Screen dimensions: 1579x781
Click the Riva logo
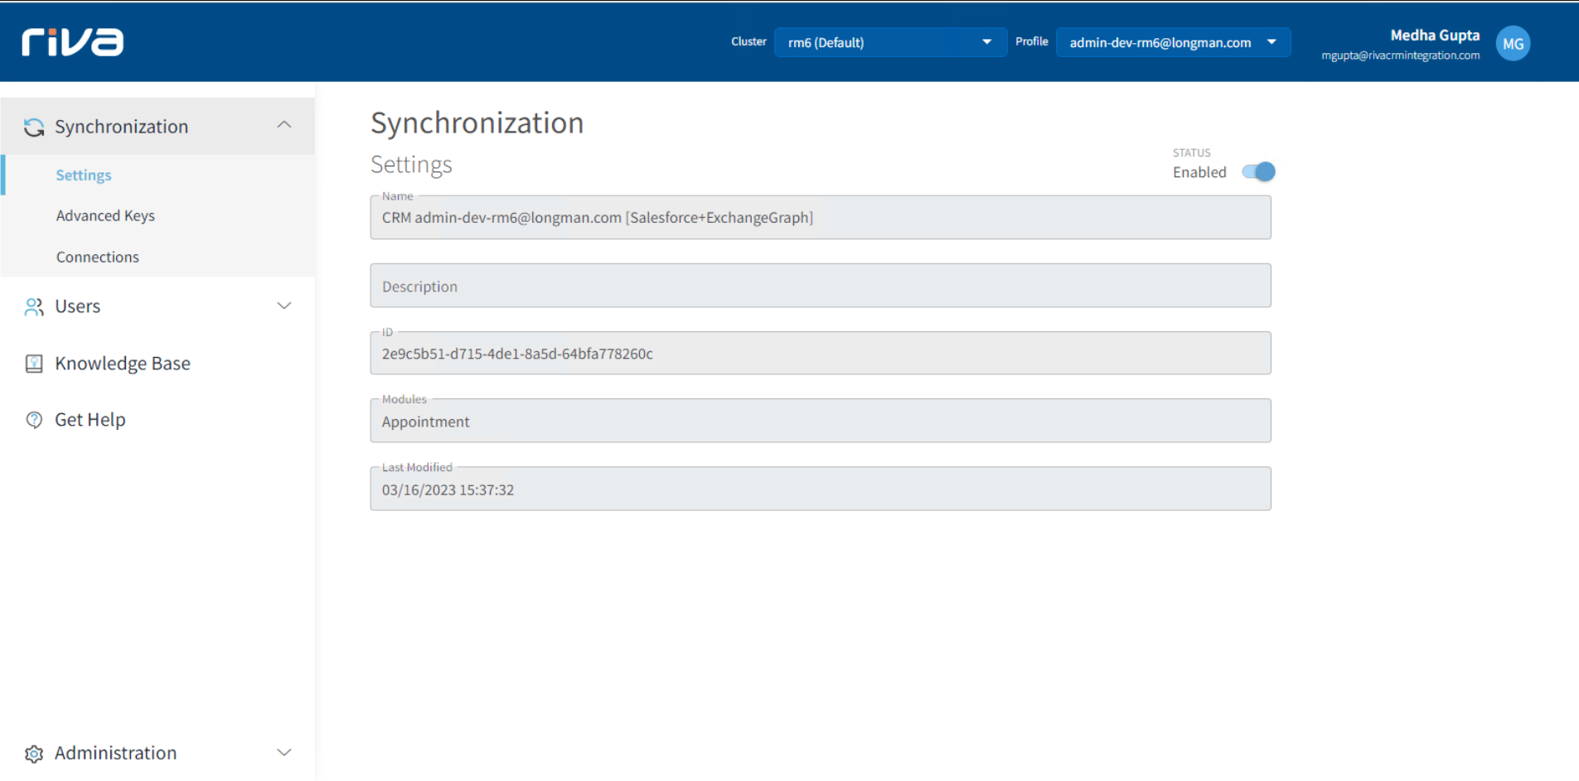[73, 41]
